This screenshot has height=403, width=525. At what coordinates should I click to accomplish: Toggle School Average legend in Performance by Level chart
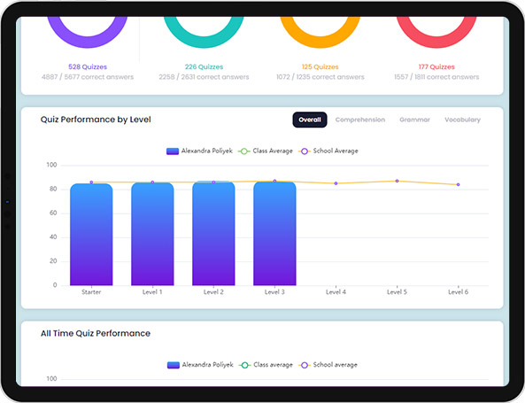[328, 151]
